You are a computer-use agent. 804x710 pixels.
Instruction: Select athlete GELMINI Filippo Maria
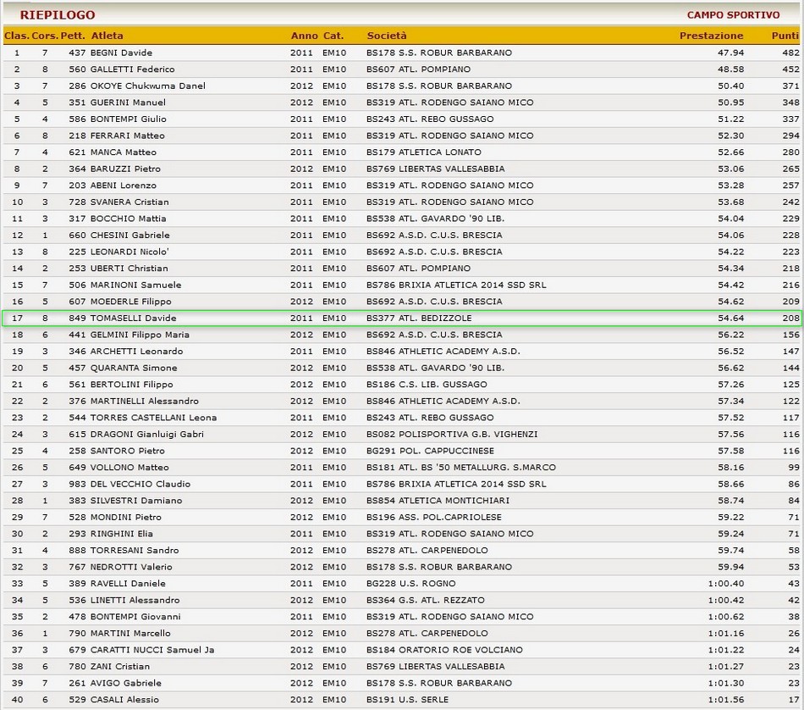pos(140,335)
